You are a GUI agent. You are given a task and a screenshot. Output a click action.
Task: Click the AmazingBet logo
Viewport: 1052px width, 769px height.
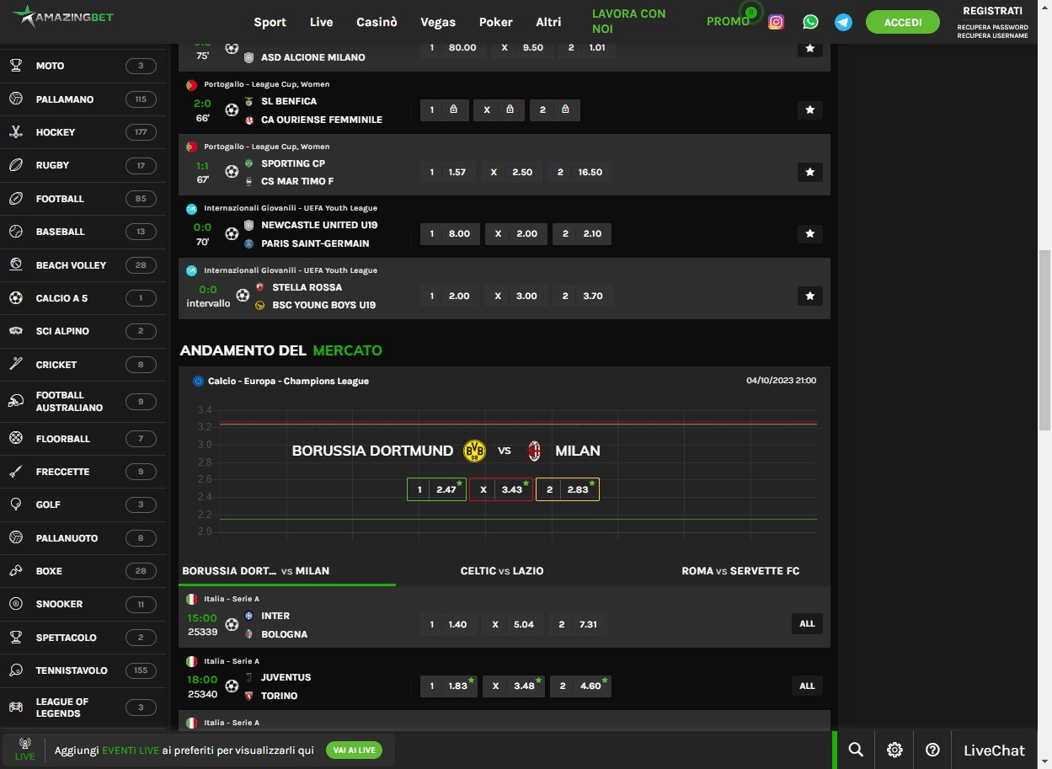(x=63, y=17)
